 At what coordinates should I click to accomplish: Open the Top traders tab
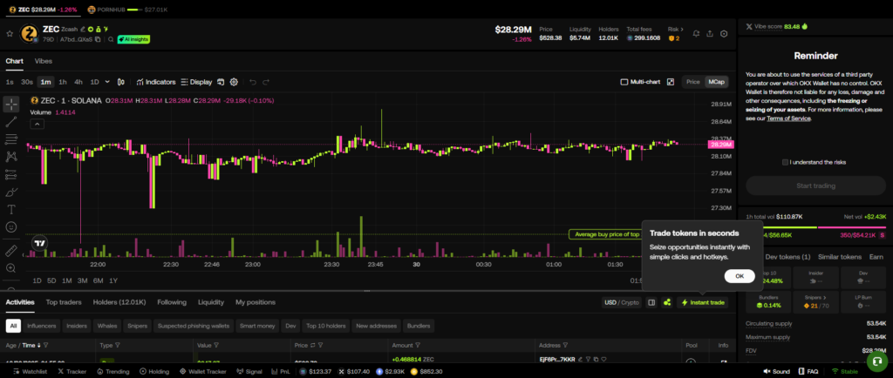coord(64,302)
